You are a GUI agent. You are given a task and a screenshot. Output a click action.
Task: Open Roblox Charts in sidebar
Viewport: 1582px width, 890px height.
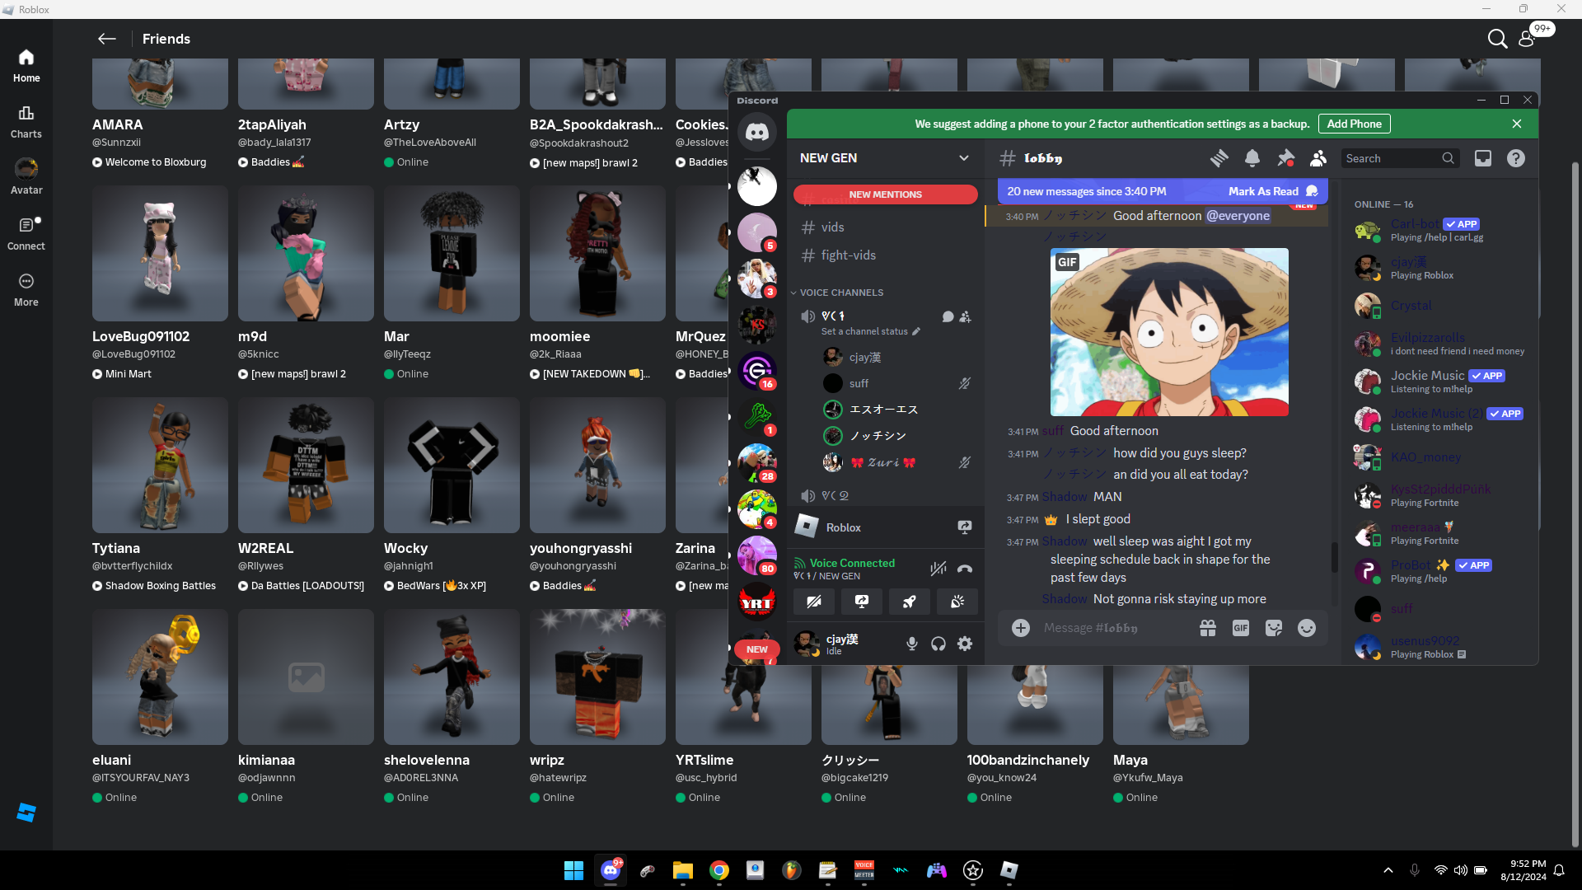(x=26, y=121)
